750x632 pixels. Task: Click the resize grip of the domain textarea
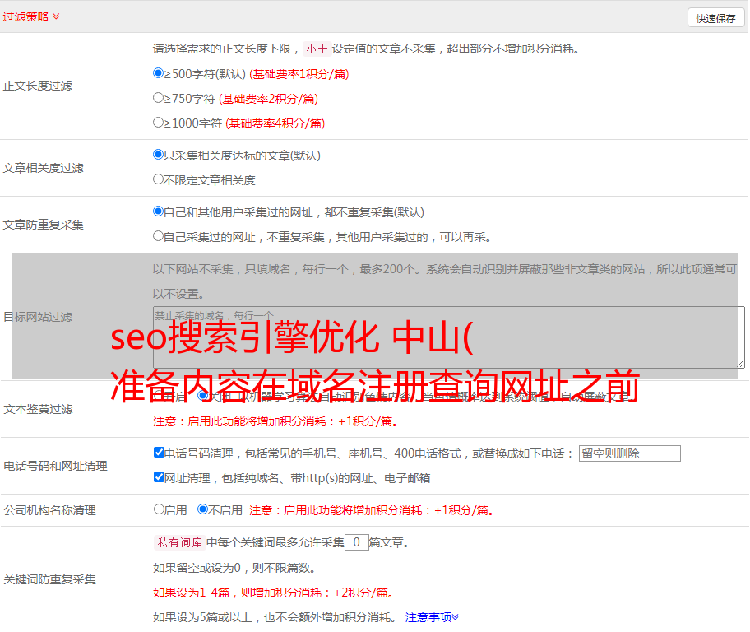point(740,364)
